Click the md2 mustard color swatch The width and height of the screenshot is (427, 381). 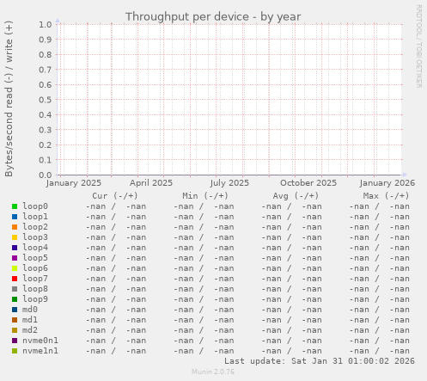pyautogui.click(x=15, y=330)
